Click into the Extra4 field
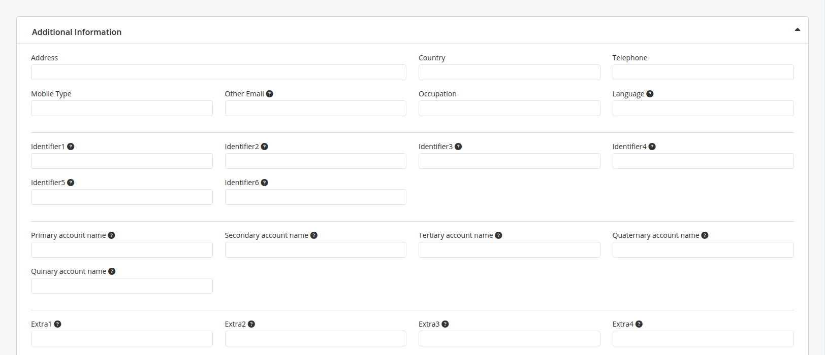The height and width of the screenshot is (355, 825). (x=703, y=339)
